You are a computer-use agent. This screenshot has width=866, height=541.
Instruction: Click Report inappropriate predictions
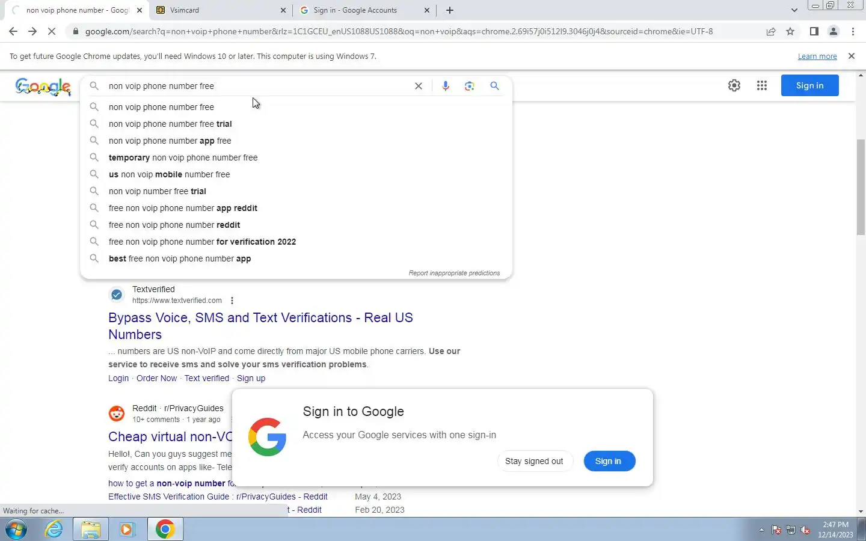click(454, 273)
